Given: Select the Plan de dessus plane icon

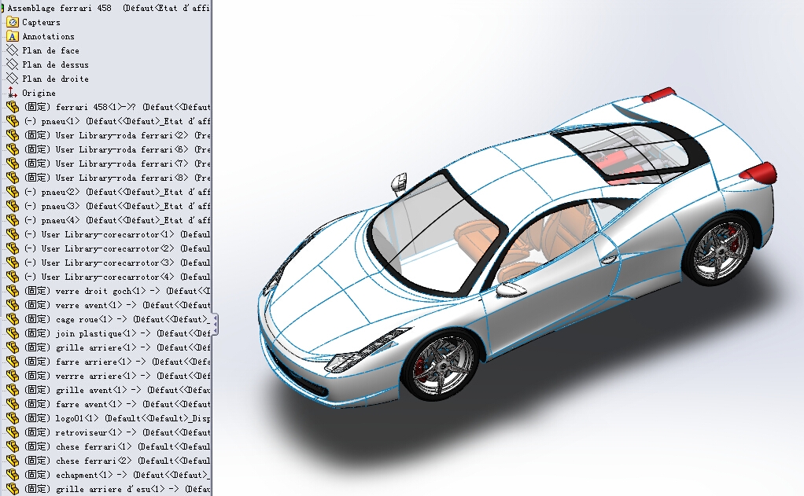Looking at the screenshot, I should (x=13, y=64).
